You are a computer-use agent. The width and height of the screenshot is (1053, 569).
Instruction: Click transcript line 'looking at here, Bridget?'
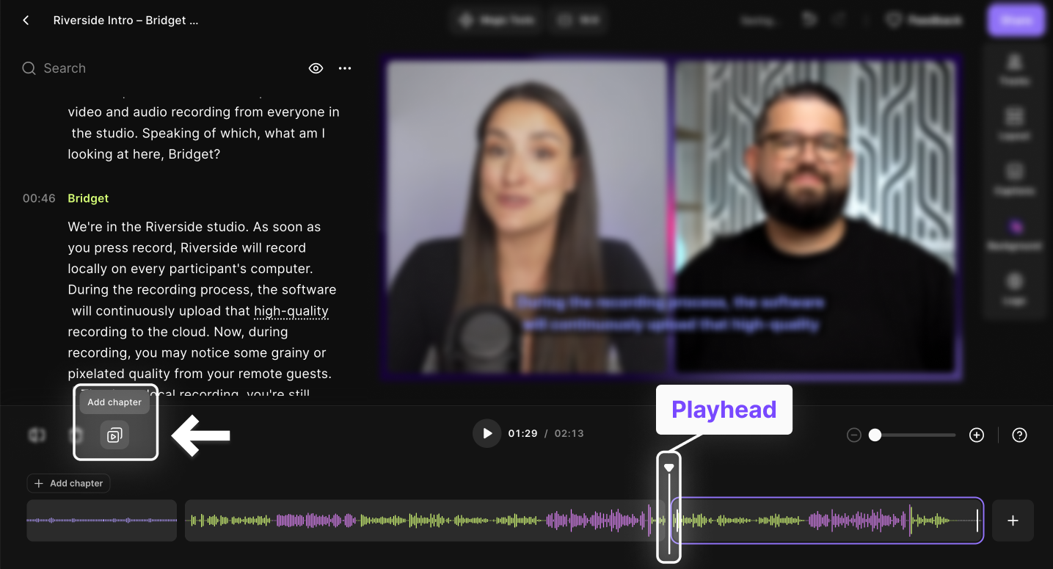144,154
